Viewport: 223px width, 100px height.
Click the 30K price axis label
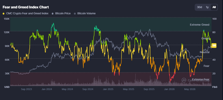click(x=7, y=73)
